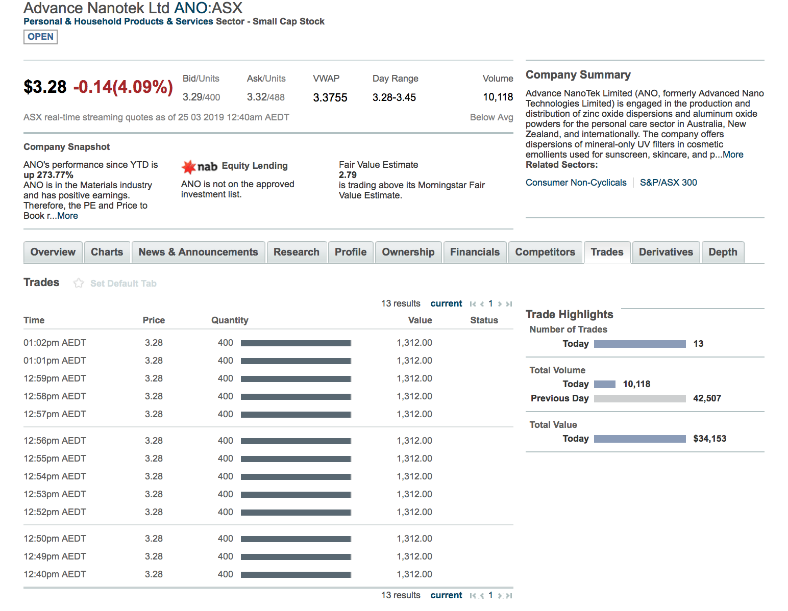Image resolution: width=788 pixels, height=611 pixels.
Task: Click the Total Value Today bar
Action: tap(640, 439)
